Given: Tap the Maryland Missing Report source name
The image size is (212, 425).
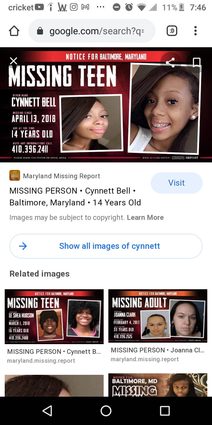Looking at the screenshot, I should [62, 176].
